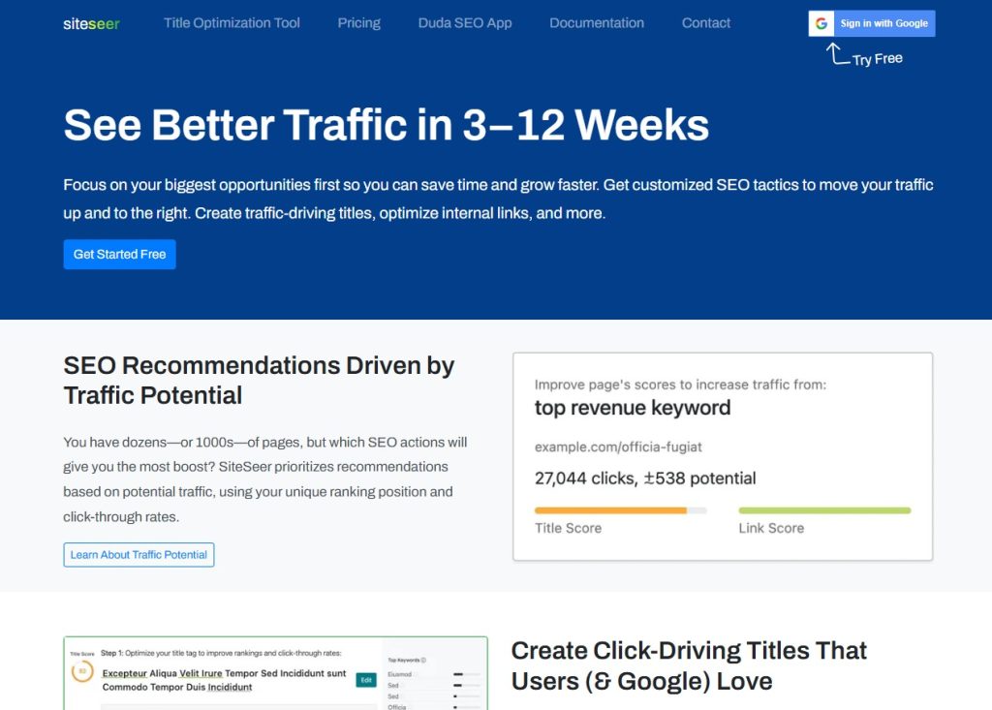This screenshot has height=710, width=992.
Task: Open Learn About Traffic Potential link
Action: pyautogui.click(x=139, y=555)
